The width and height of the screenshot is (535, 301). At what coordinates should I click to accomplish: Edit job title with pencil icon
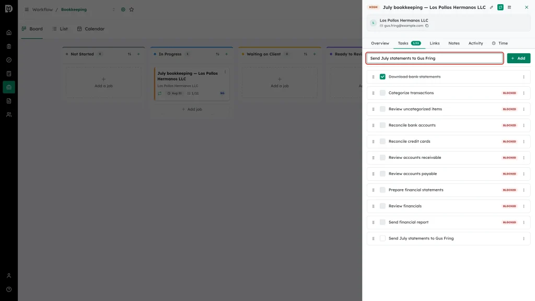491,7
